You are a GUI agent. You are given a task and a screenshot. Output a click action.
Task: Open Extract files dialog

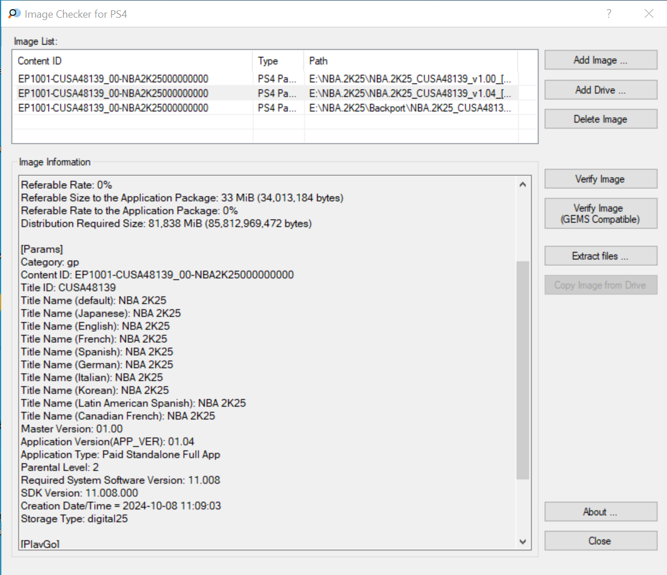(601, 256)
